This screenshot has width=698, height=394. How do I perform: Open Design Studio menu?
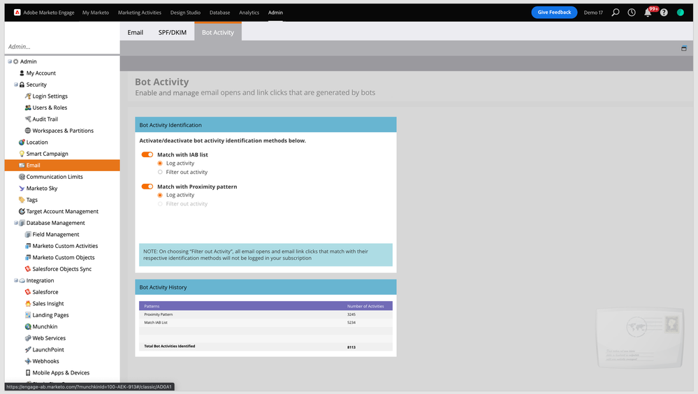(185, 13)
